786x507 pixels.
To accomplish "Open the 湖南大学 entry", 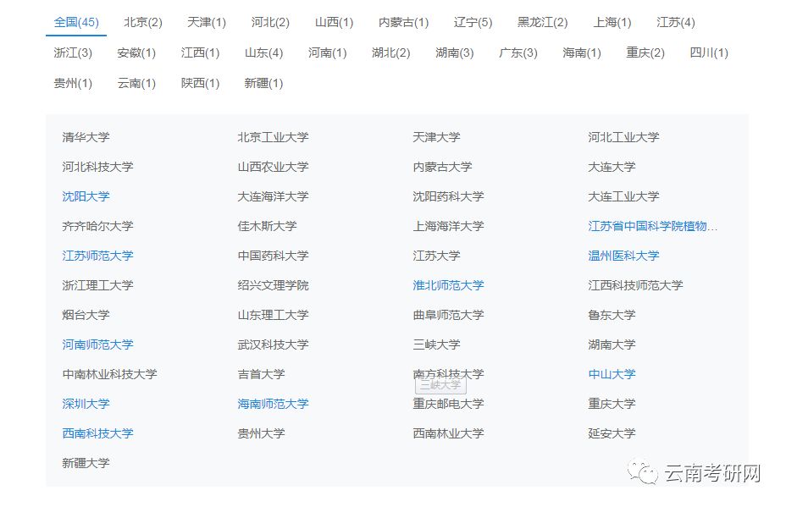I will 612,344.
